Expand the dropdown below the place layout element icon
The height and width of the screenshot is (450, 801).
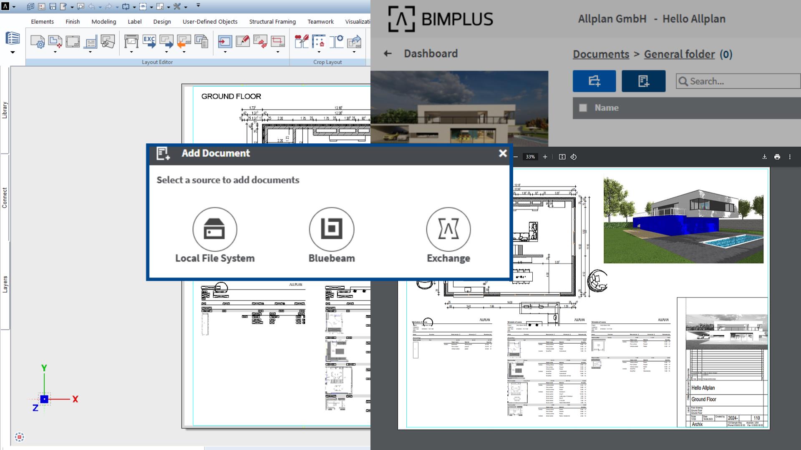[225, 52]
